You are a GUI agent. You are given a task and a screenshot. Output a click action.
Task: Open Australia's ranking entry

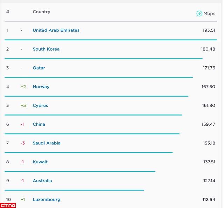tap(42, 181)
